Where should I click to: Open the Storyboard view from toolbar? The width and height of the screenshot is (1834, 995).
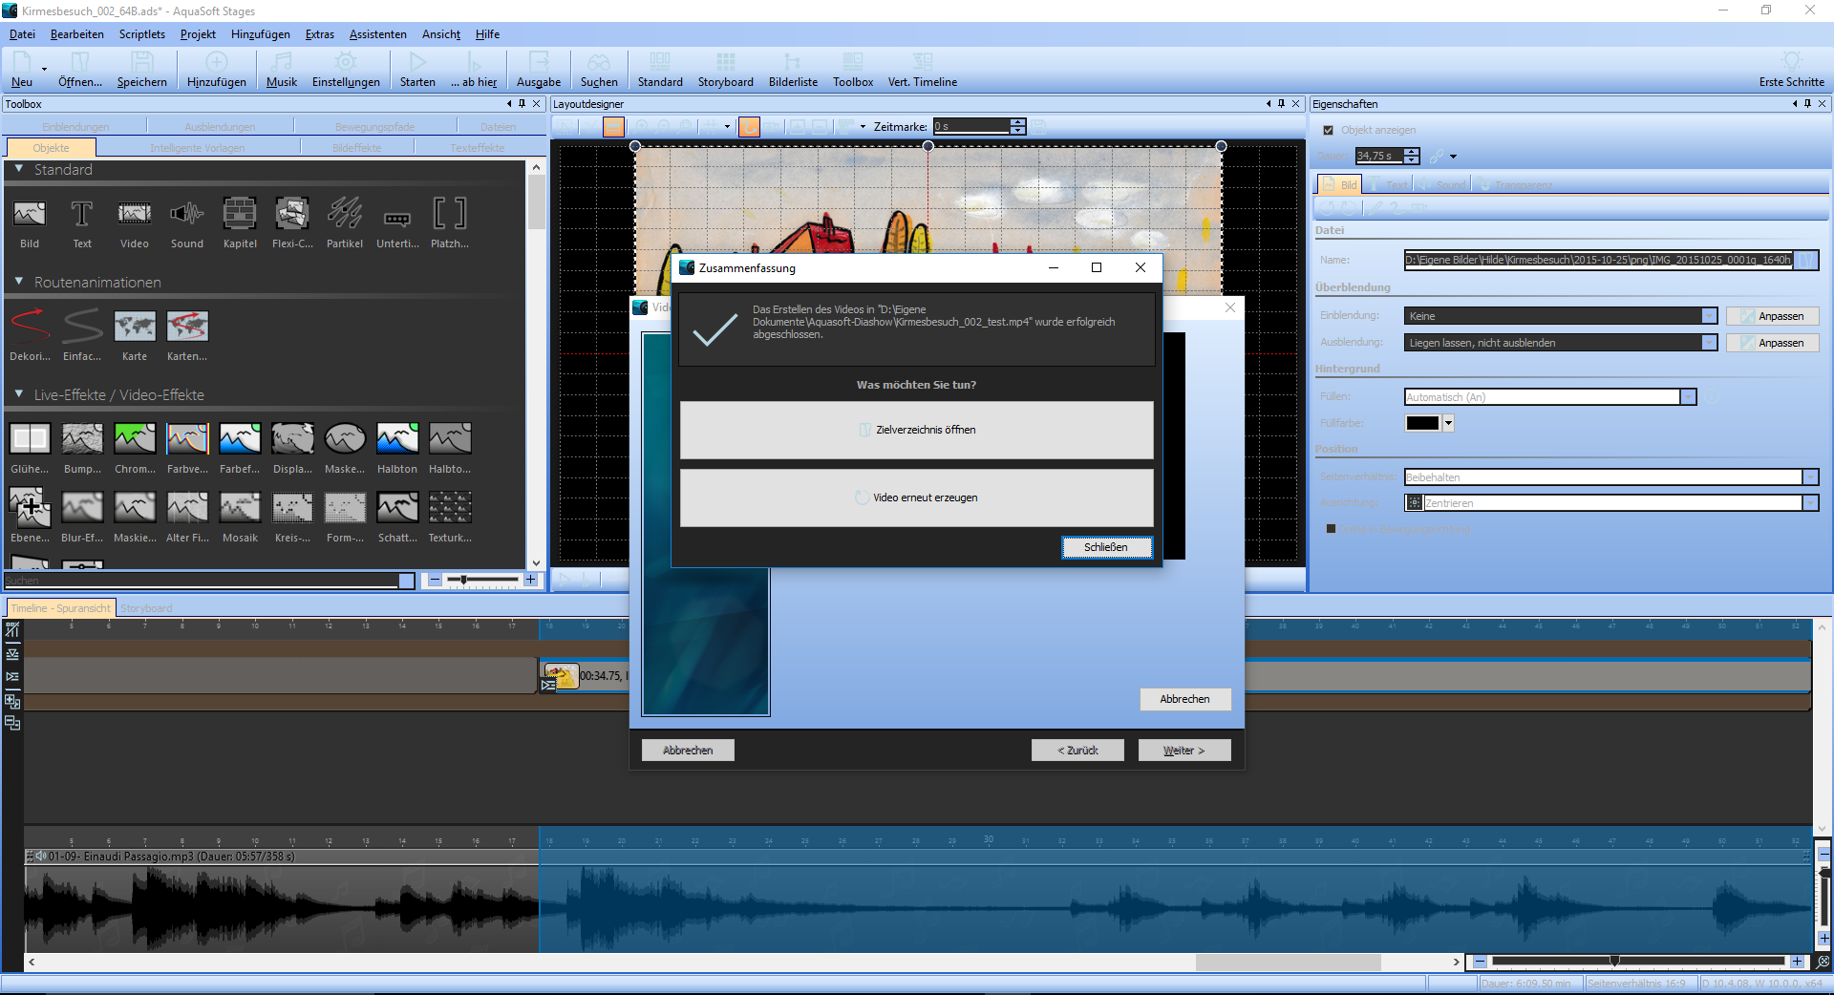click(x=725, y=70)
